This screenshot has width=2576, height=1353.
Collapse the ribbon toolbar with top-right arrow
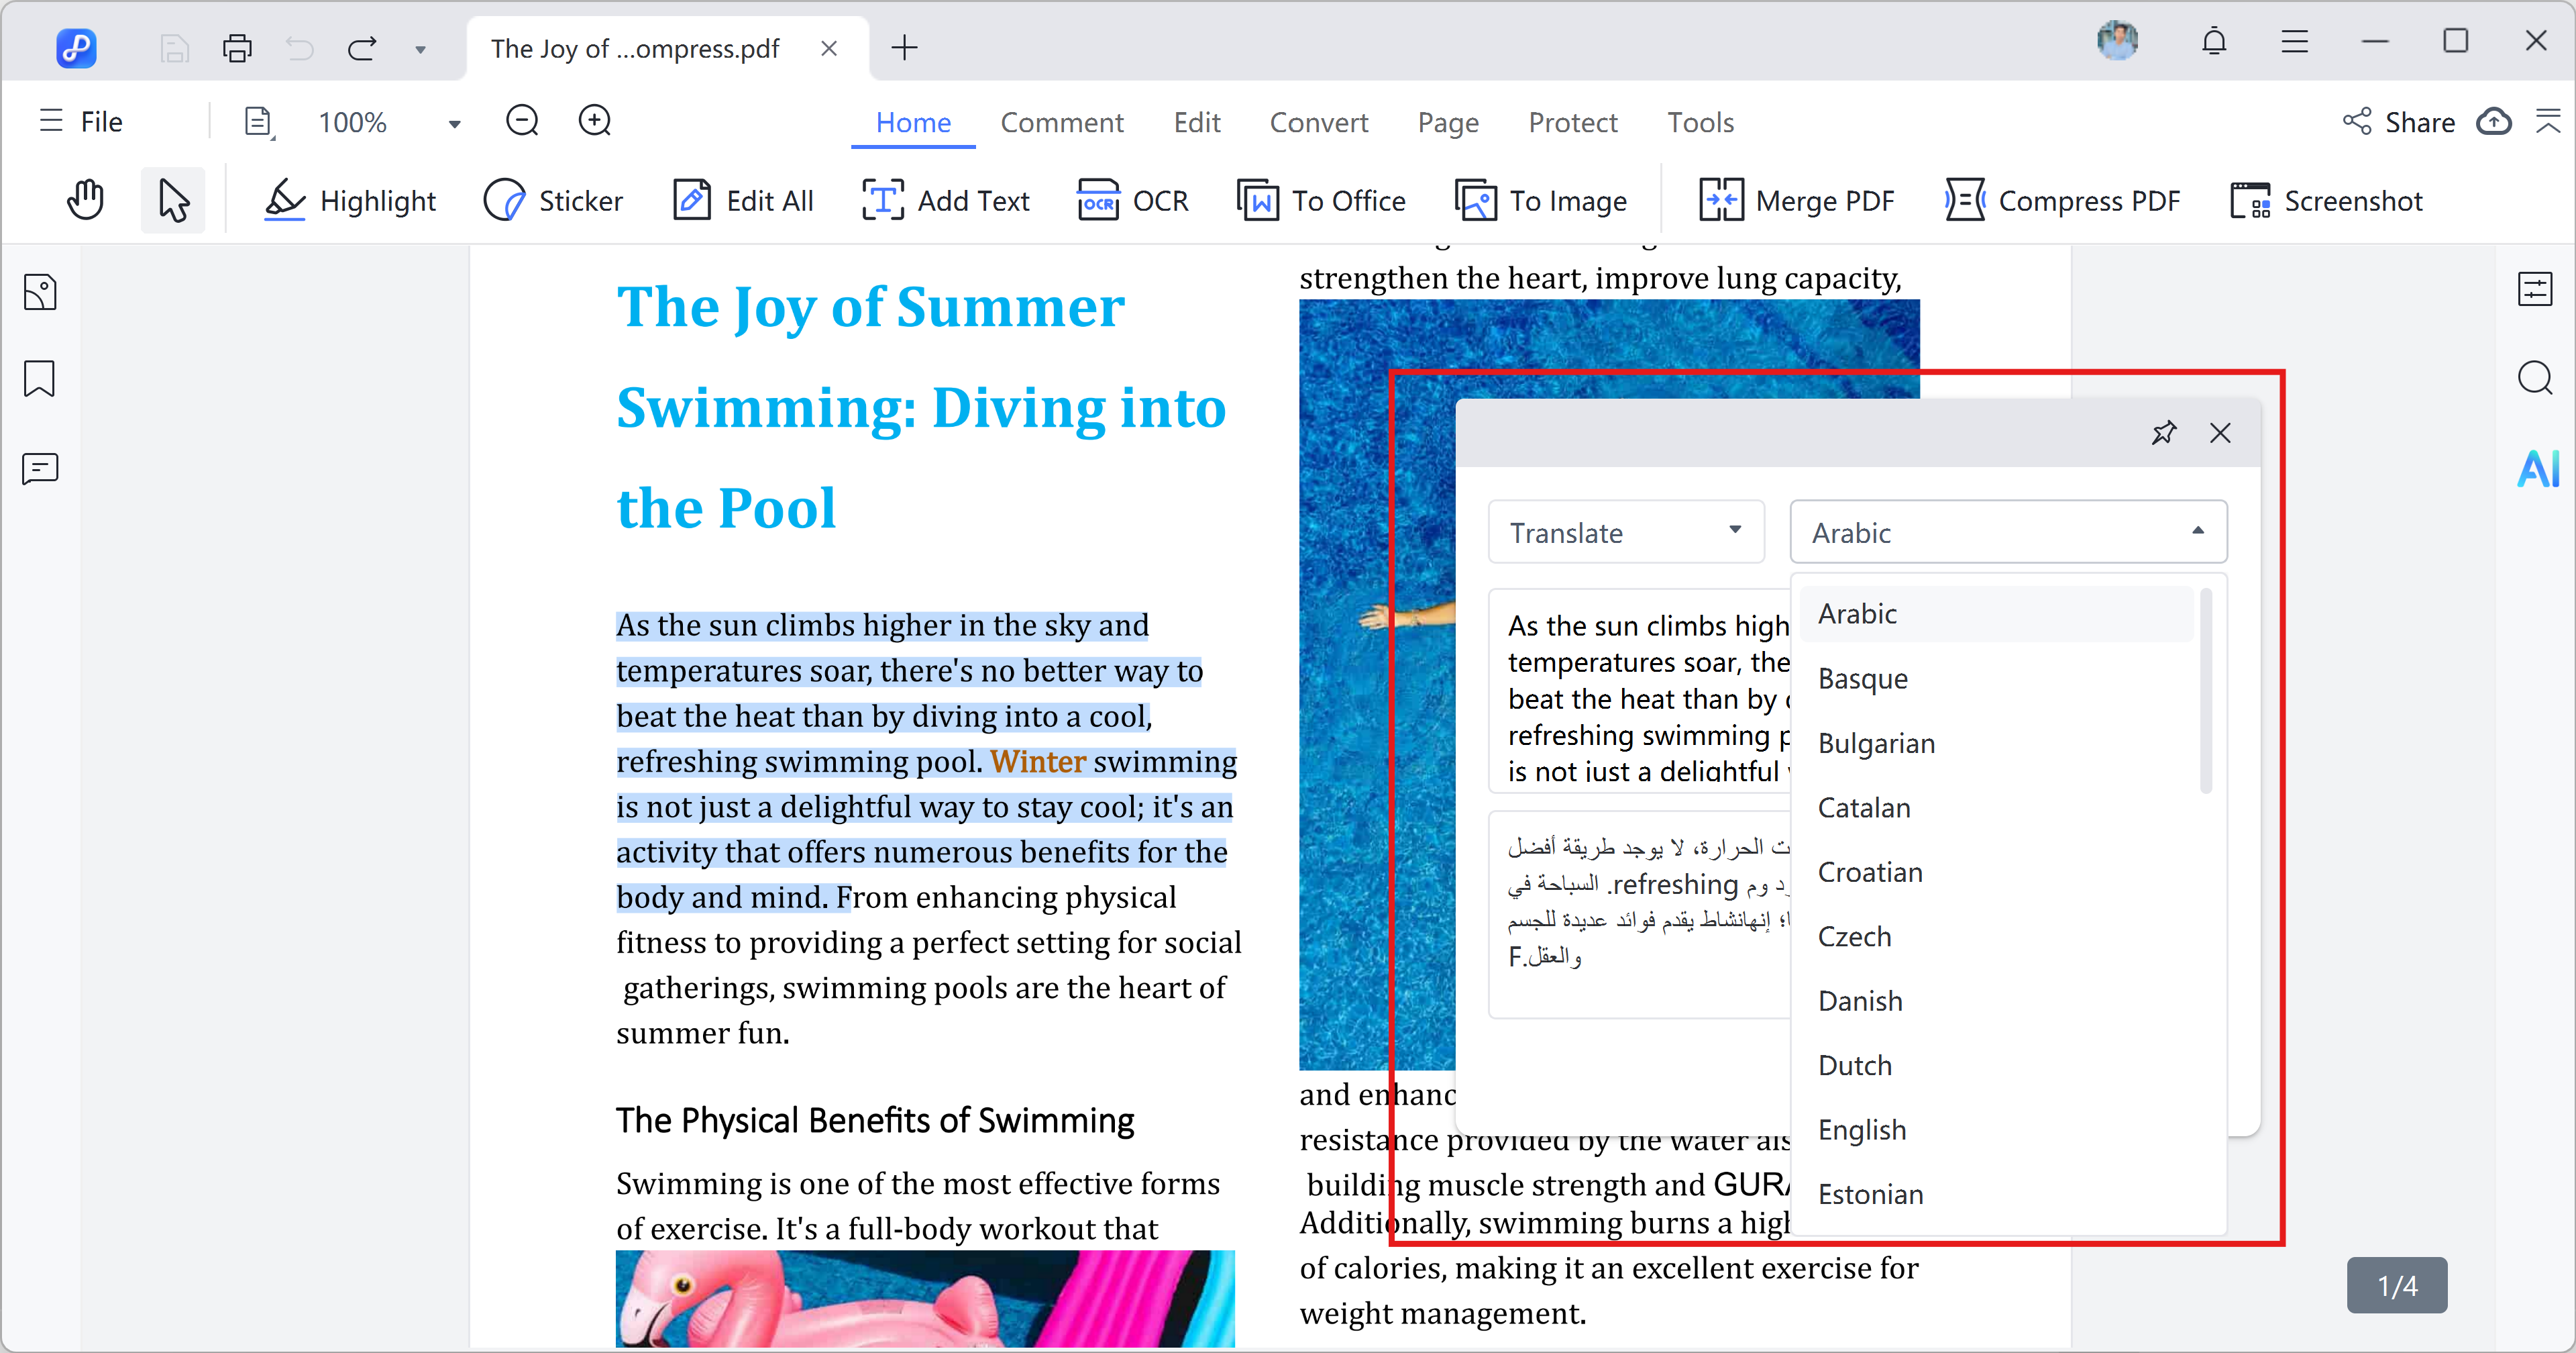[2548, 121]
